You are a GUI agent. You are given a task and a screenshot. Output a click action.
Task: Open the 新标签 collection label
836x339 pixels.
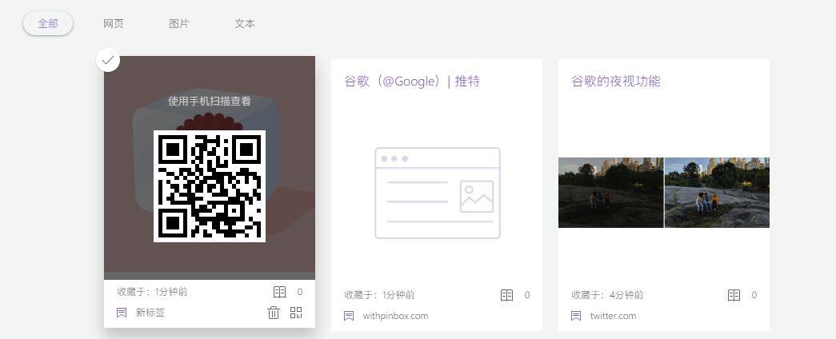150,313
